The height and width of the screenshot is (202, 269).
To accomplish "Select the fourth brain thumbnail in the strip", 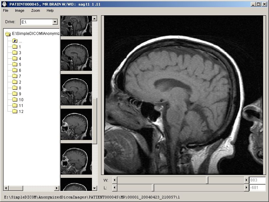I will [x=76, y=124].
